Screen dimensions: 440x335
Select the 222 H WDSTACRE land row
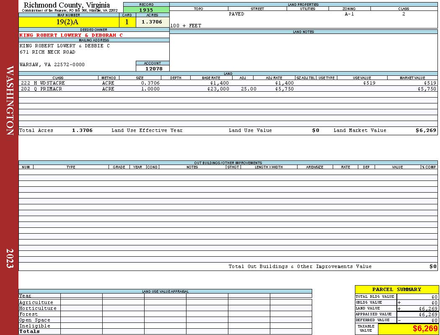pyautogui.click(x=228, y=83)
